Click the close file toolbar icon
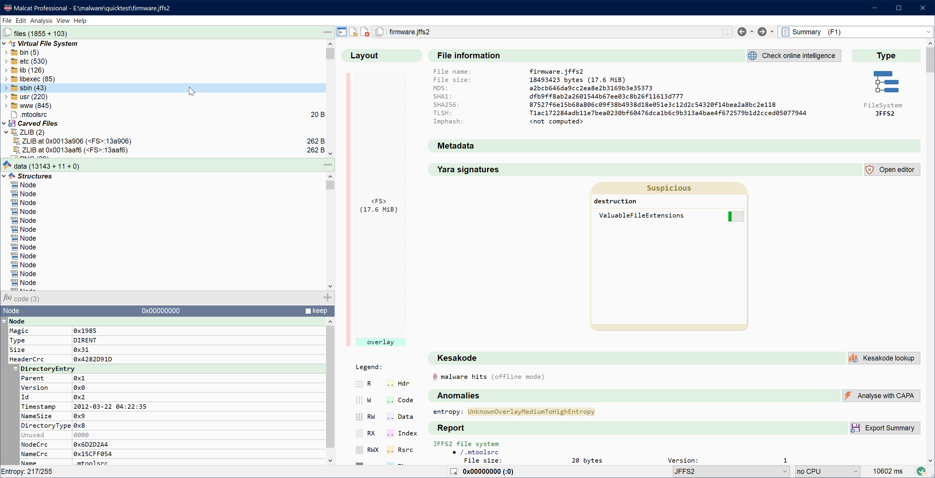Image resolution: width=935 pixels, height=478 pixels. click(365, 32)
